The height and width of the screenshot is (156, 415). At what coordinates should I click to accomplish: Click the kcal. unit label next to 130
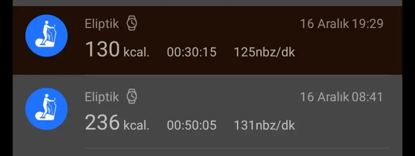(x=136, y=52)
